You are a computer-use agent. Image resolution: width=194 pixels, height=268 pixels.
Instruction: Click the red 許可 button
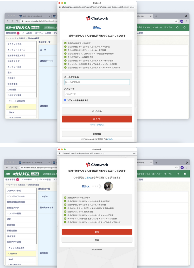coord(97,232)
